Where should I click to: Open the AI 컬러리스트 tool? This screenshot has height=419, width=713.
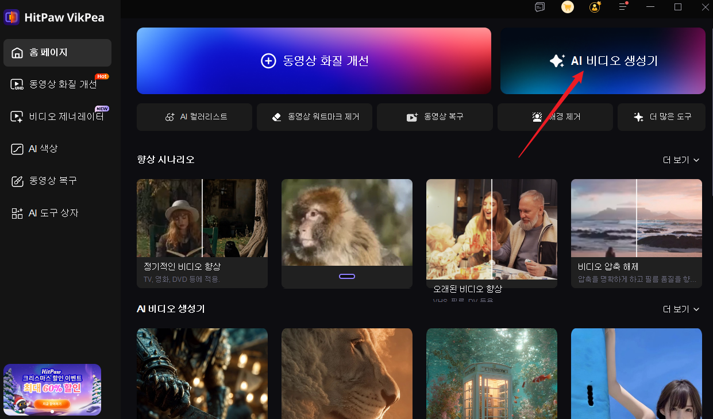(x=194, y=117)
